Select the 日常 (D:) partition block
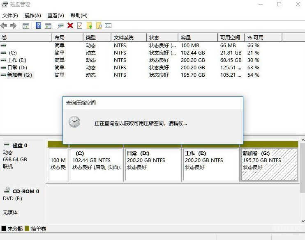305x240 pixels. (x=152, y=164)
